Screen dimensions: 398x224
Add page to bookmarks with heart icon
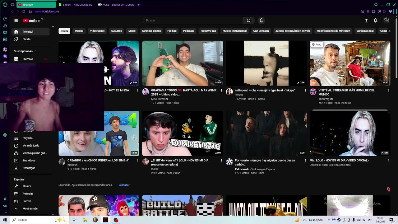391,12
